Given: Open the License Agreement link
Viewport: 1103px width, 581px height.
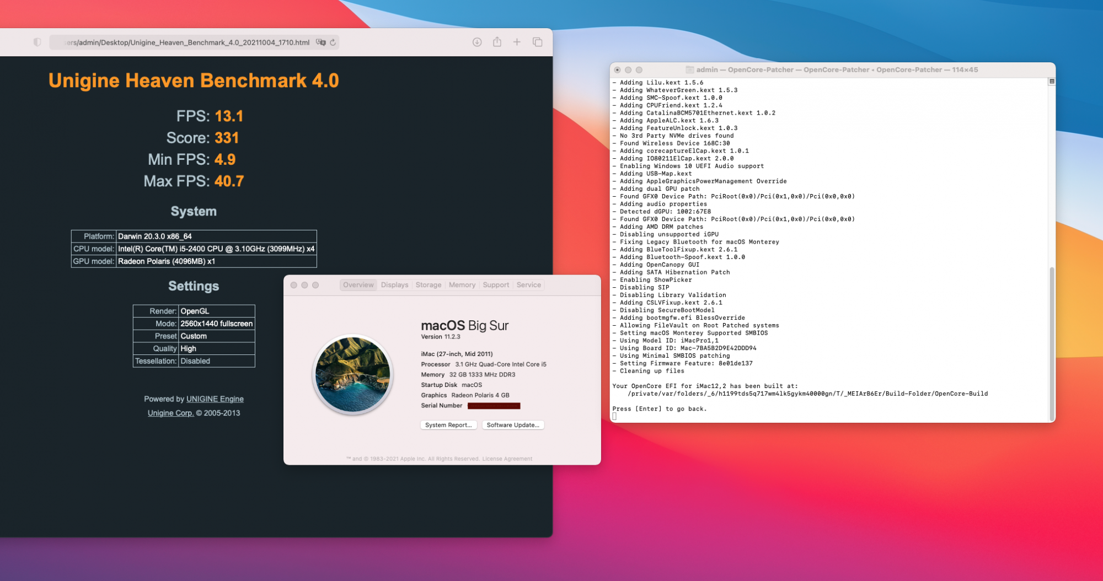Looking at the screenshot, I should point(507,459).
